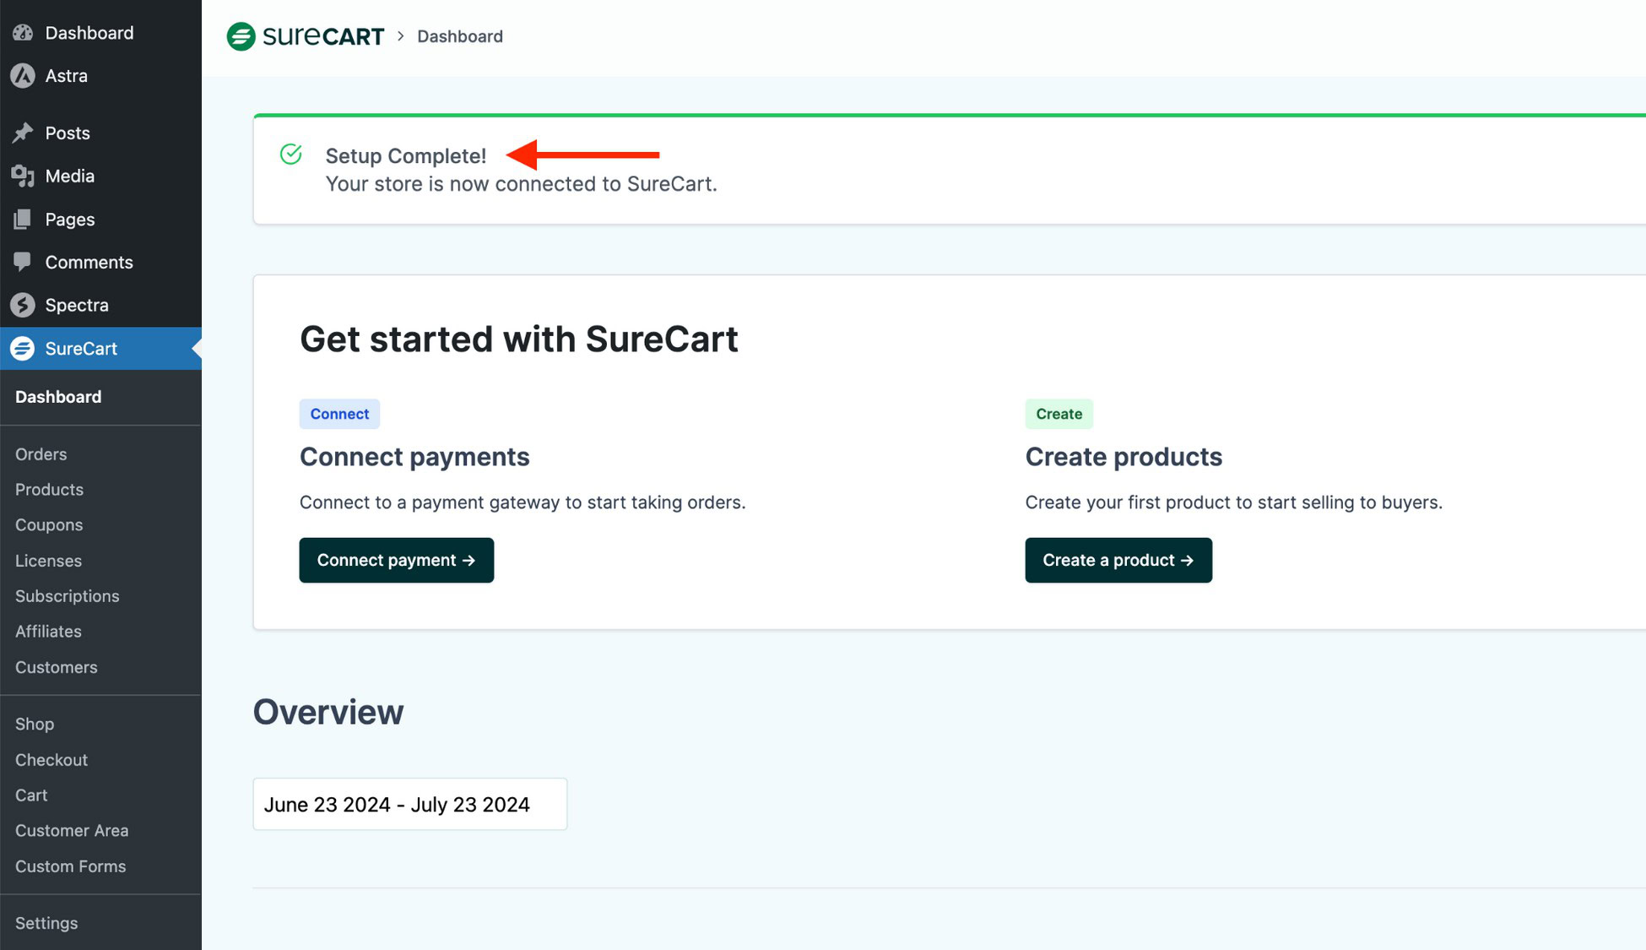Select the SureCart menu item
The image size is (1646, 950).
point(100,348)
